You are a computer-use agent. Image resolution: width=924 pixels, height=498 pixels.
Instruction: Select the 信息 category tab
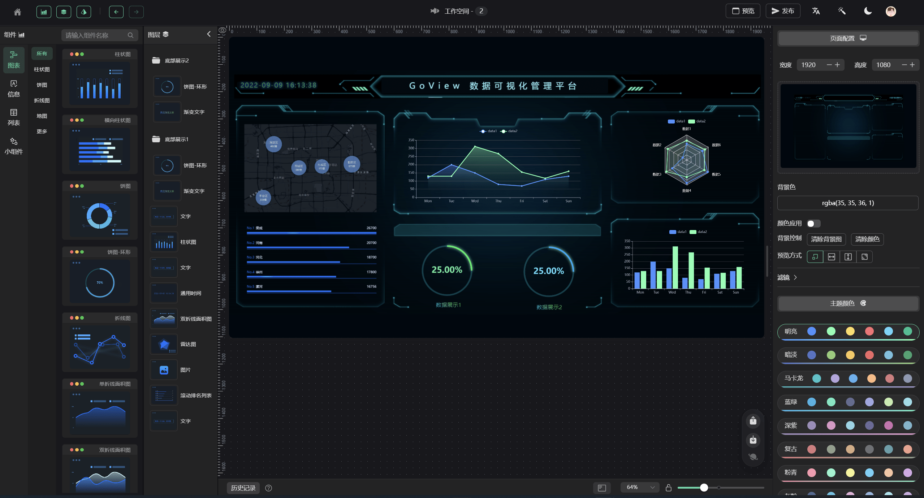tap(14, 89)
